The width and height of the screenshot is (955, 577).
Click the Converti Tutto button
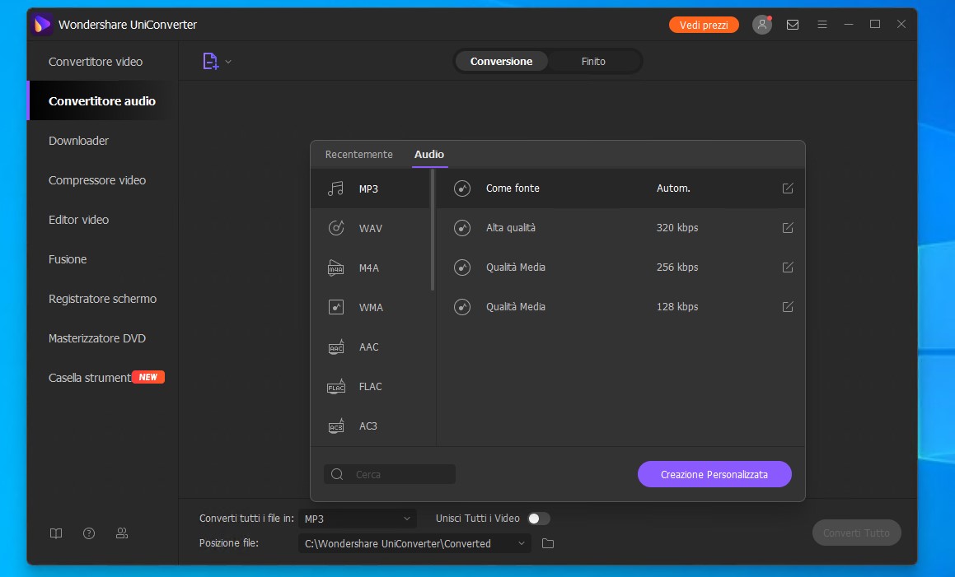pyautogui.click(x=856, y=533)
